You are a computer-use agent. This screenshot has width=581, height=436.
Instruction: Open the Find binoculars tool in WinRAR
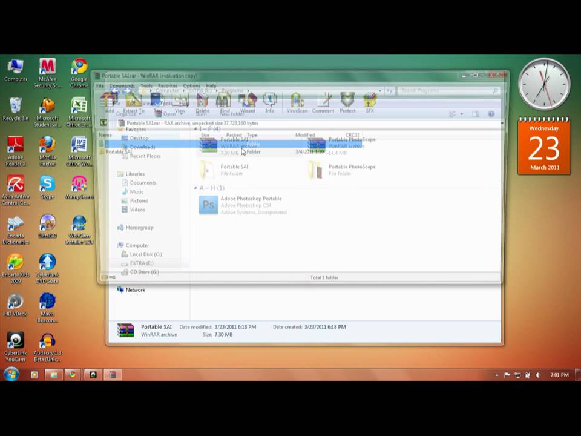click(x=225, y=103)
